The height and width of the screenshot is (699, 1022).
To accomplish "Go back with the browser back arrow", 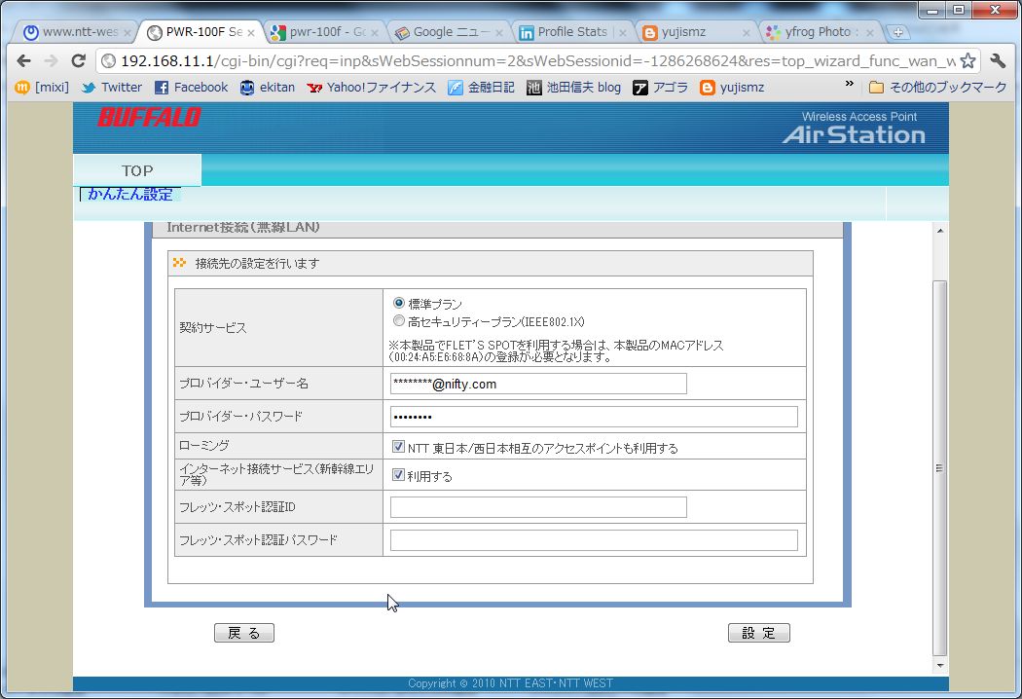I will pos(24,60).
